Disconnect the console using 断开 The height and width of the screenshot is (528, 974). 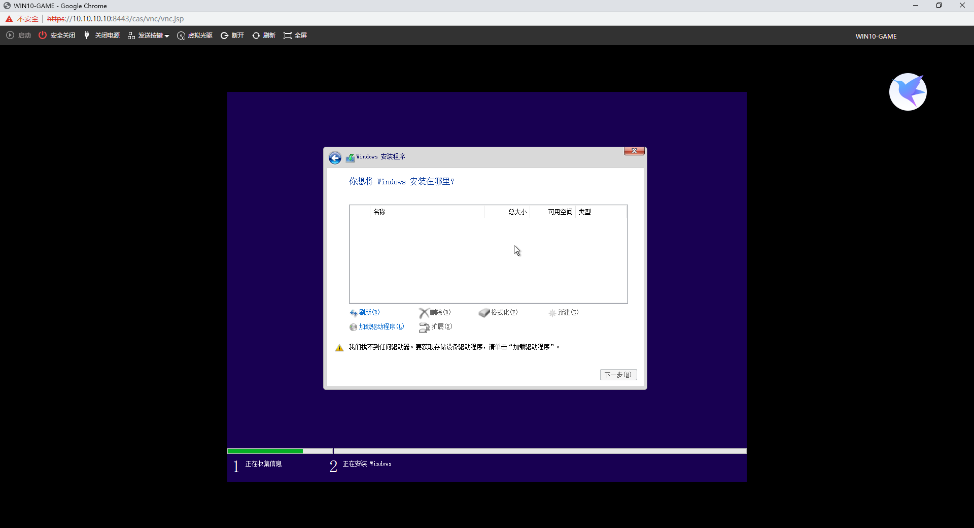[232, 36]
